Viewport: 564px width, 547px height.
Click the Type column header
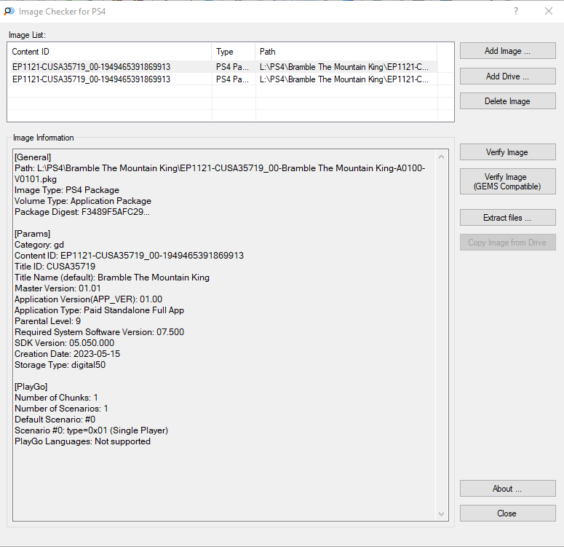click(234, 52)
